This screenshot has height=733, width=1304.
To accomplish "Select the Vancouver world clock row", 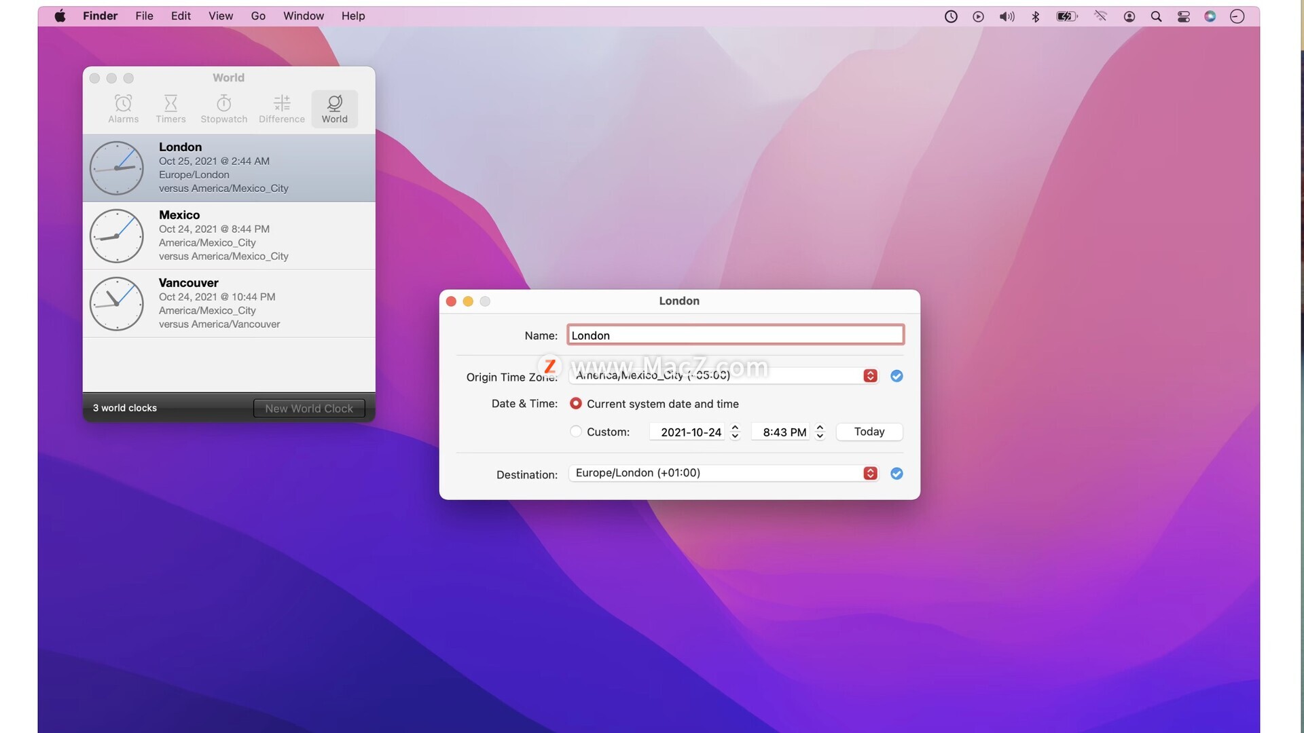I will point(229,303).
